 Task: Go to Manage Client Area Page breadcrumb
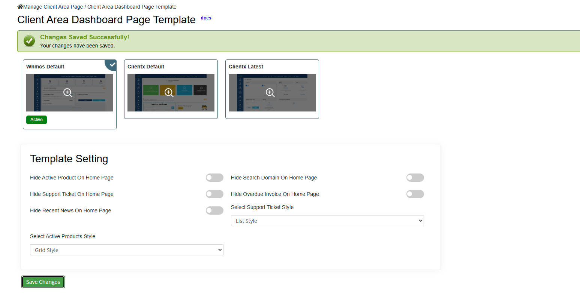(53, 7)
